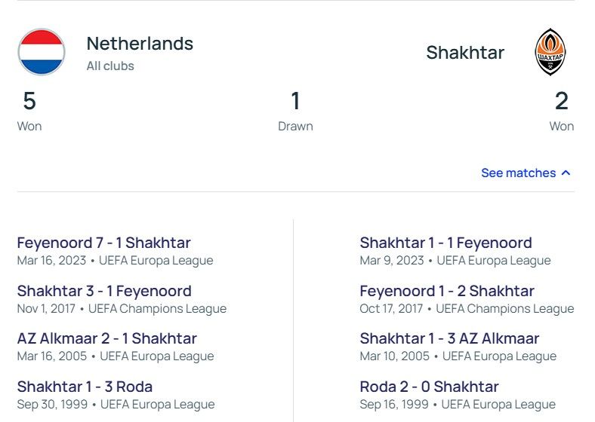Open Feyenoord 7 - 1 Shakhtar match

103,243
